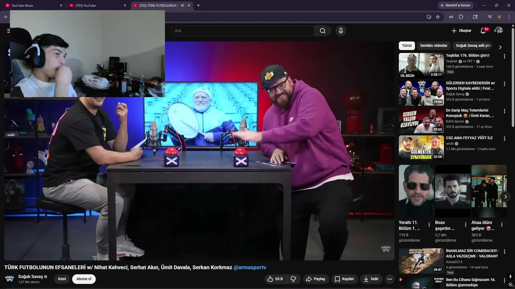This screenshot has height=289, width=515.
Task: Open En Garip Maç Totemlerini thumbnail
Action: click(421, 120)
